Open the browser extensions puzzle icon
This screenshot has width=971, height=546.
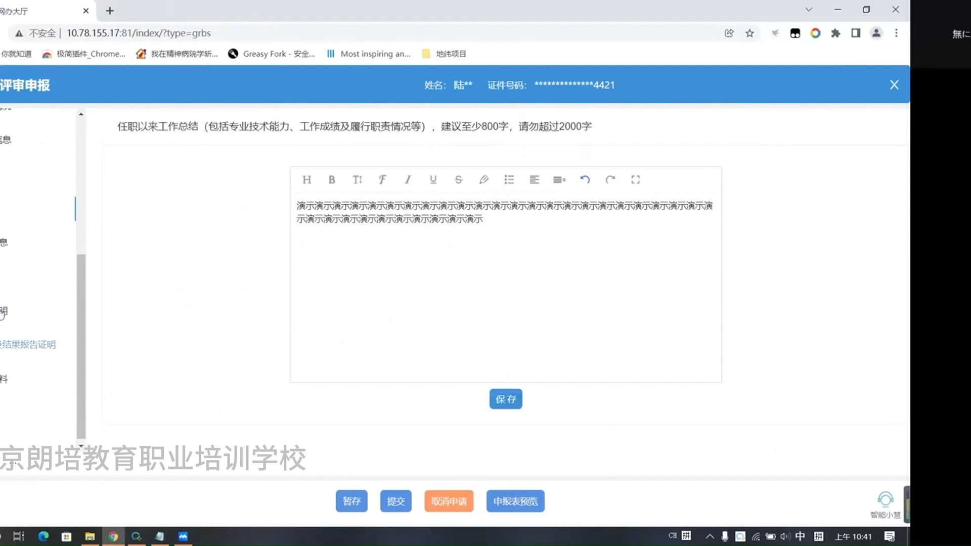pyautogui.click(x=835, y=33)
